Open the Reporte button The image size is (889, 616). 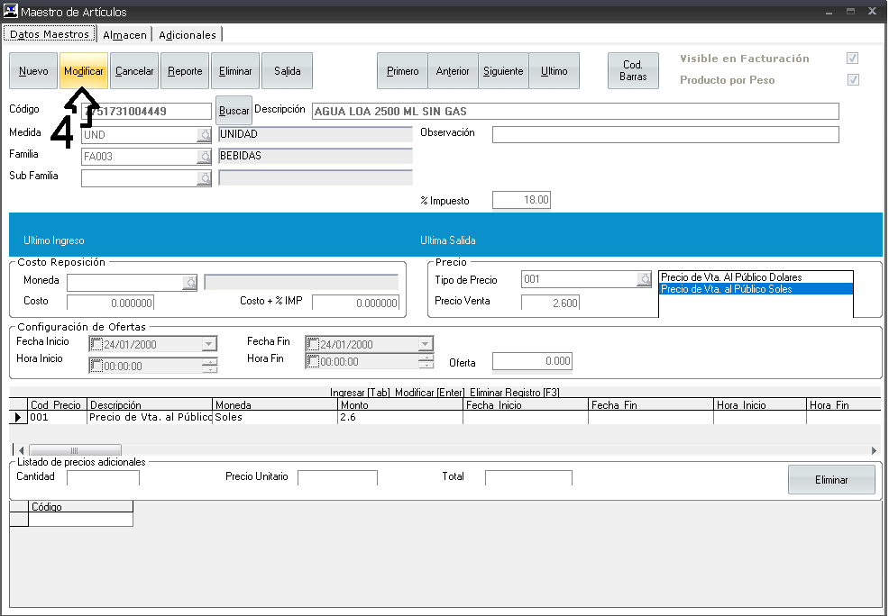(x=185, y=71)
